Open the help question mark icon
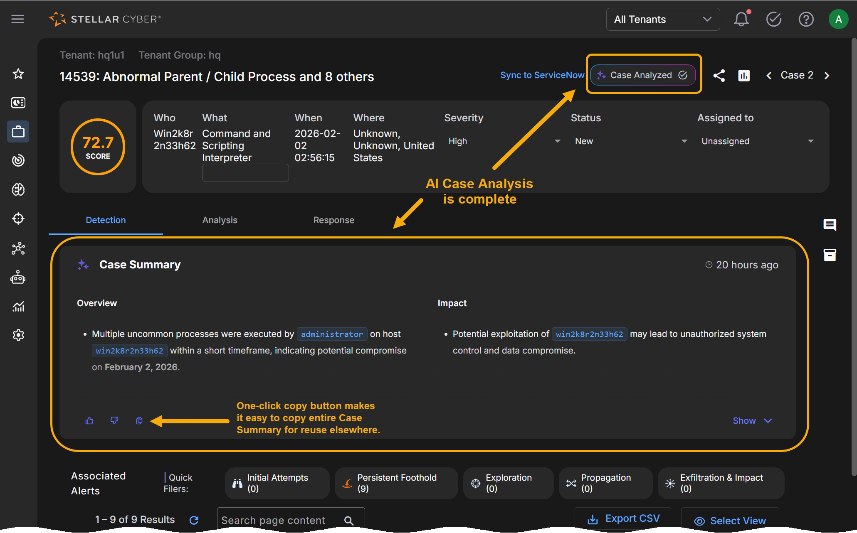 (806, 19)
